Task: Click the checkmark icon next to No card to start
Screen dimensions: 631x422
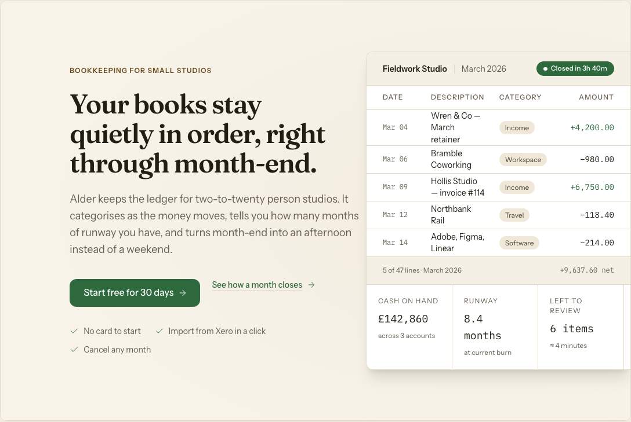Action: [x=74, y=331]
